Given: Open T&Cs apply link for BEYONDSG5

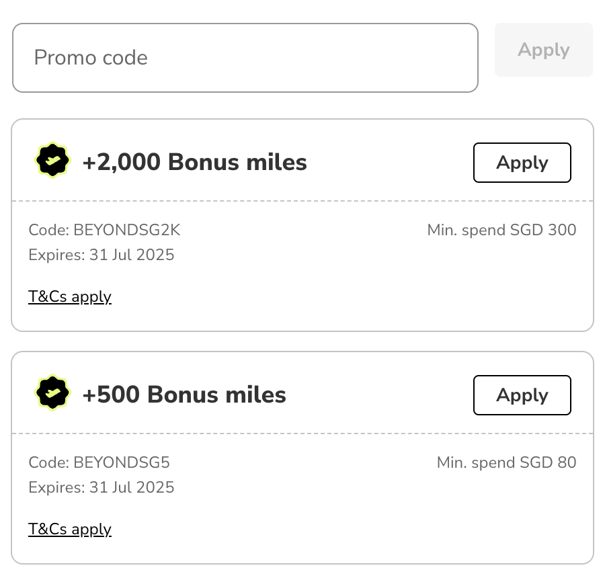Looking at the screenshot, I should [x=70, y=529].
